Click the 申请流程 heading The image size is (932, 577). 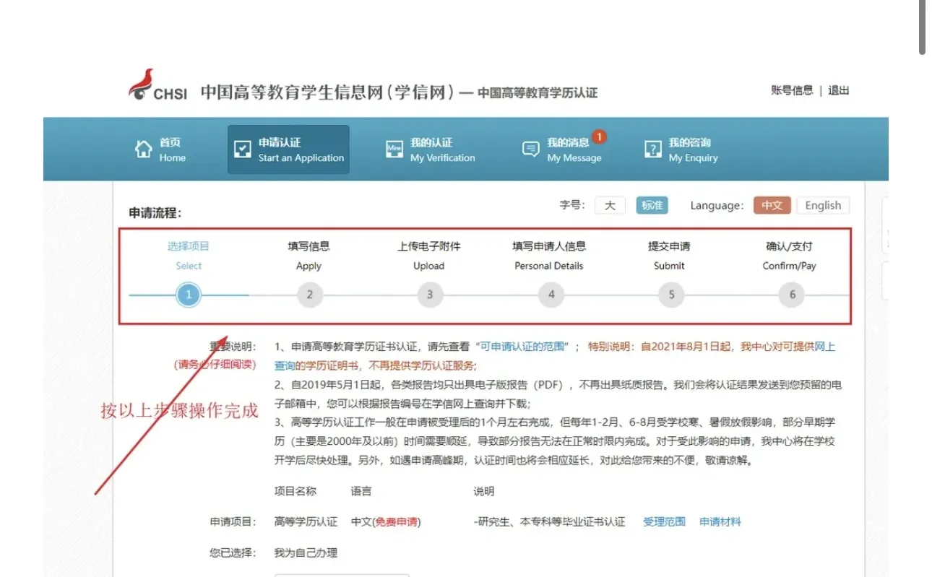click(155, 213)
